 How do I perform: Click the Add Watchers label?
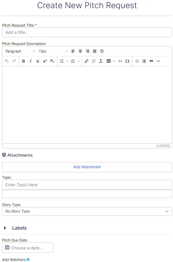(x=14, y=260)
